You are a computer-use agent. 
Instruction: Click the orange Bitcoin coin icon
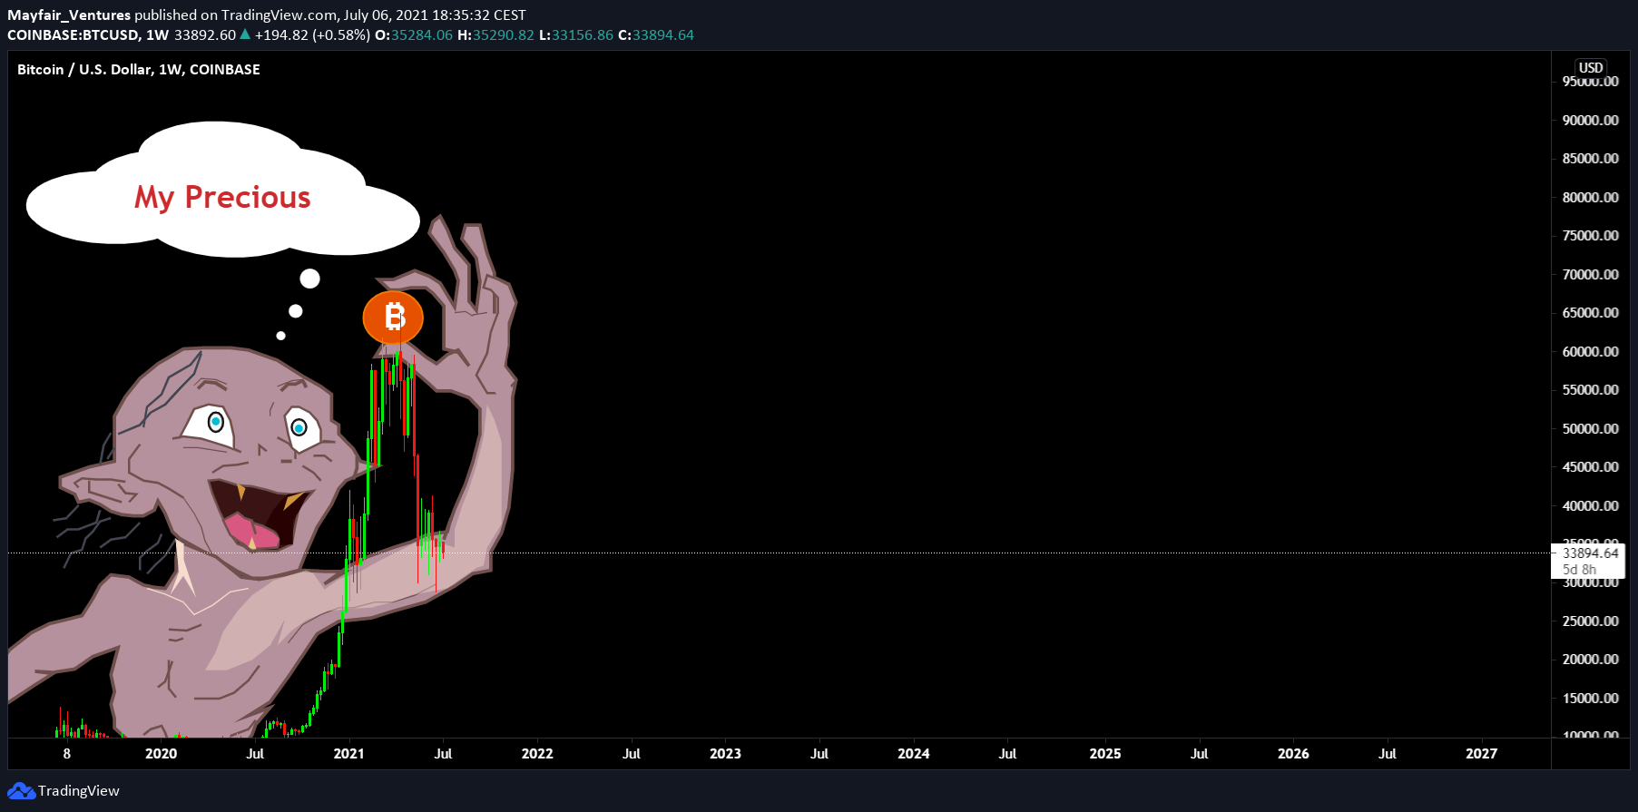[393, 318]
